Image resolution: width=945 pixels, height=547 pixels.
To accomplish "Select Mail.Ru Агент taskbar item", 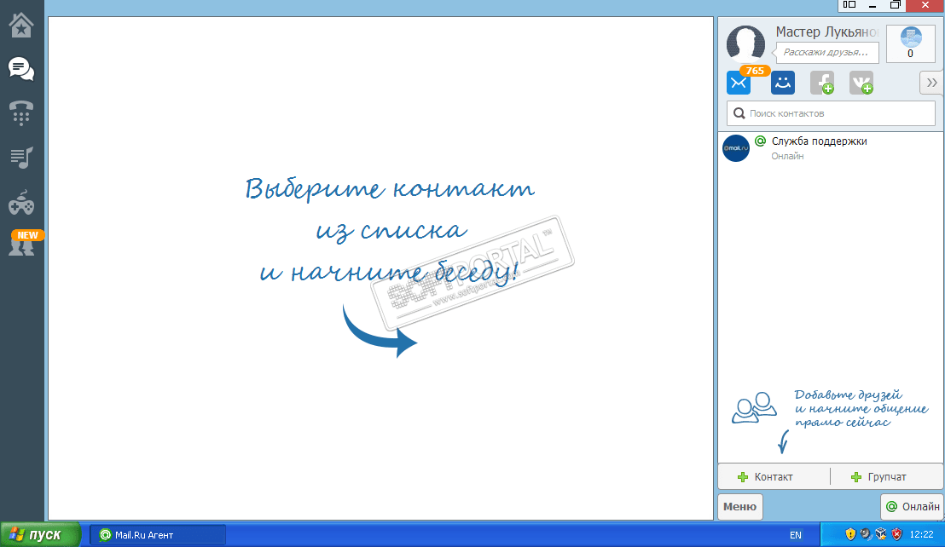I will 158,535.
